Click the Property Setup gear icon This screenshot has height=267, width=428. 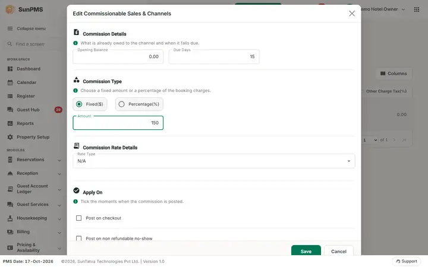point(10,137)
